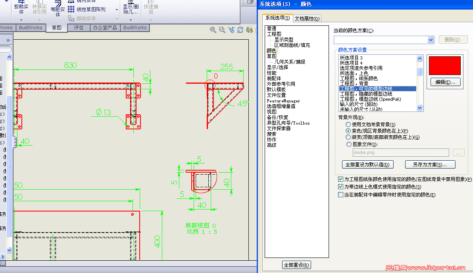473x273 pixels.
Task: Click the 编辑(E)... button
Action: [x=445, y=82]
